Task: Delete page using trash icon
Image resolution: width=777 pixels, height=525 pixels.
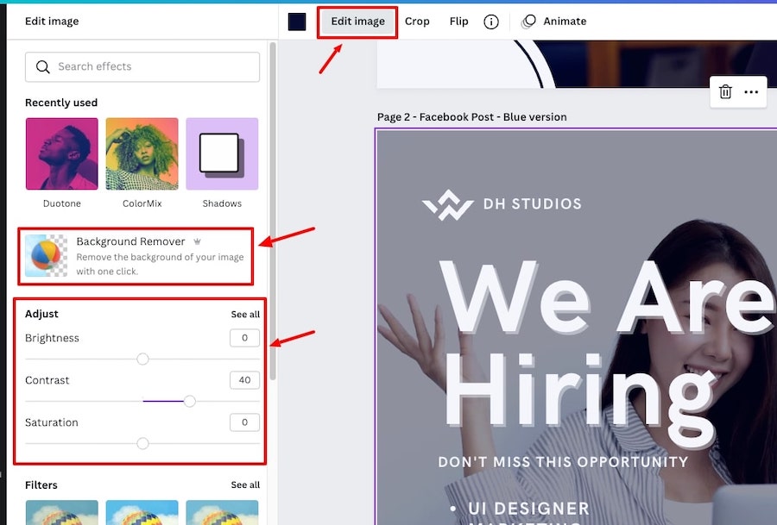Action: tap(725, 91)
